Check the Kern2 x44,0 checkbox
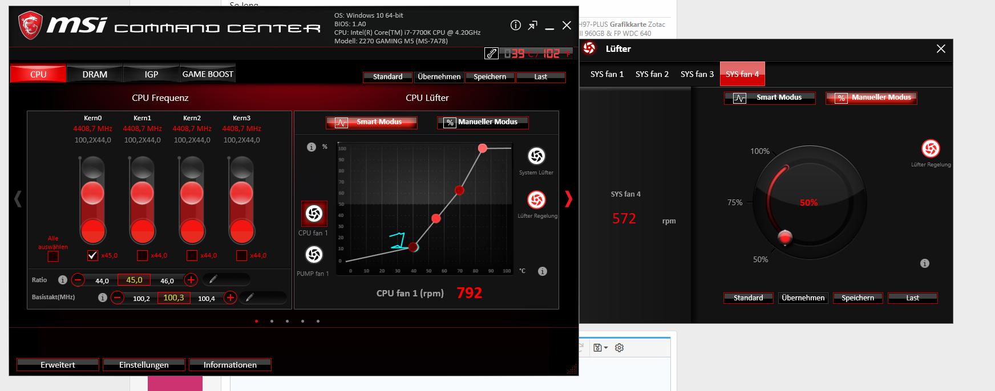Viewport: 995px width, 391px height. (x=192, y=255)
